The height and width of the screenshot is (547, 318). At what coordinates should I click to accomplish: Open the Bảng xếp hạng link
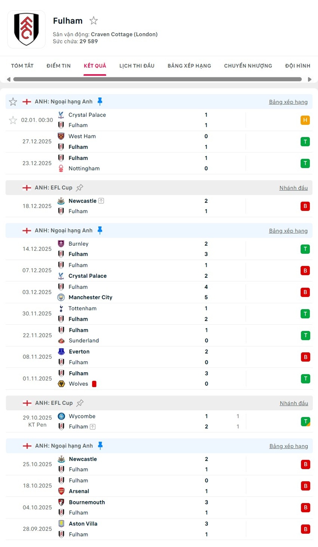tap(288, 101)
